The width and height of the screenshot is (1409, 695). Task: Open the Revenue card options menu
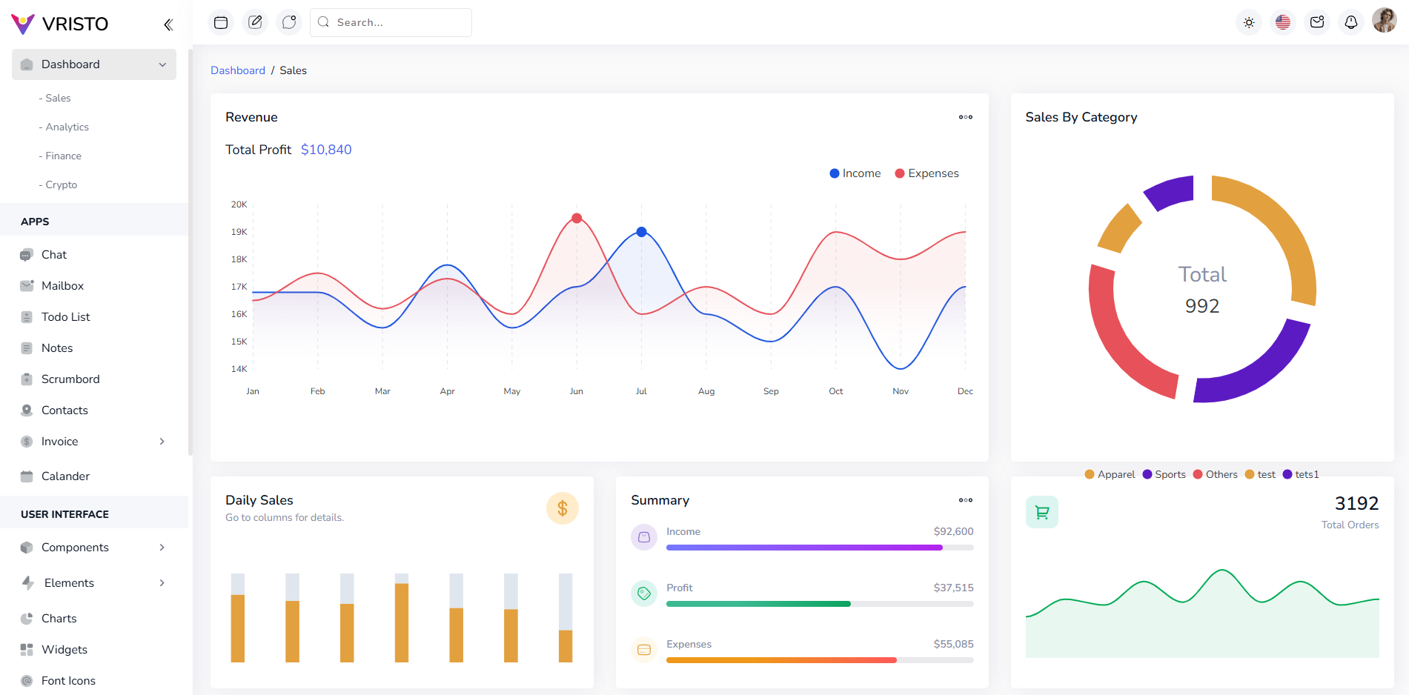tap(966, 117)
